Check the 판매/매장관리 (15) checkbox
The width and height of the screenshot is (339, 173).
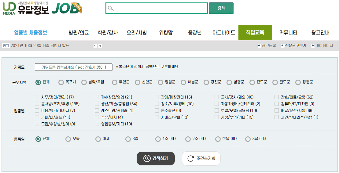[157, 97]
